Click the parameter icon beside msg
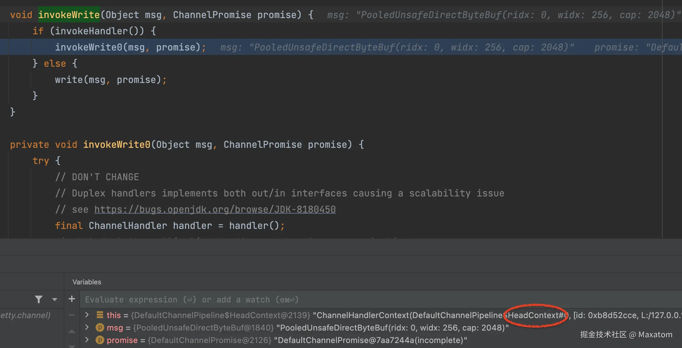Viewport: 682px width, 348px height. 100,328
